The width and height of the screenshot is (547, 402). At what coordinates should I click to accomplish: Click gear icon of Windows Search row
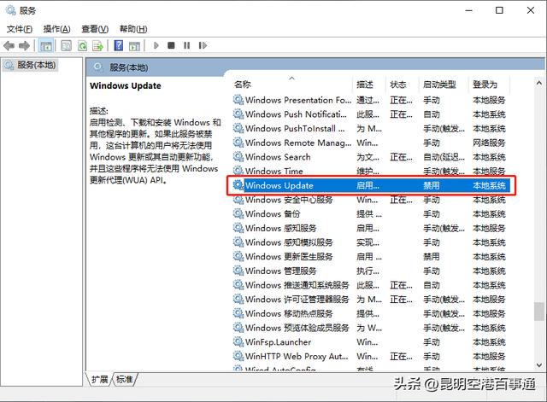click(x=238, y=156)
